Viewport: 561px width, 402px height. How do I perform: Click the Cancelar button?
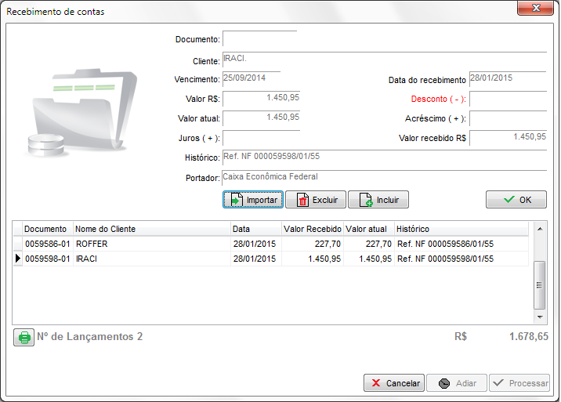(x=394, y=383)
